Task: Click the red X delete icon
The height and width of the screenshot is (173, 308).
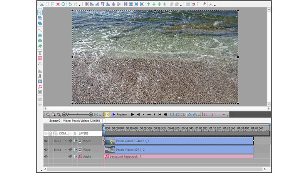Action: click(58, 4)
